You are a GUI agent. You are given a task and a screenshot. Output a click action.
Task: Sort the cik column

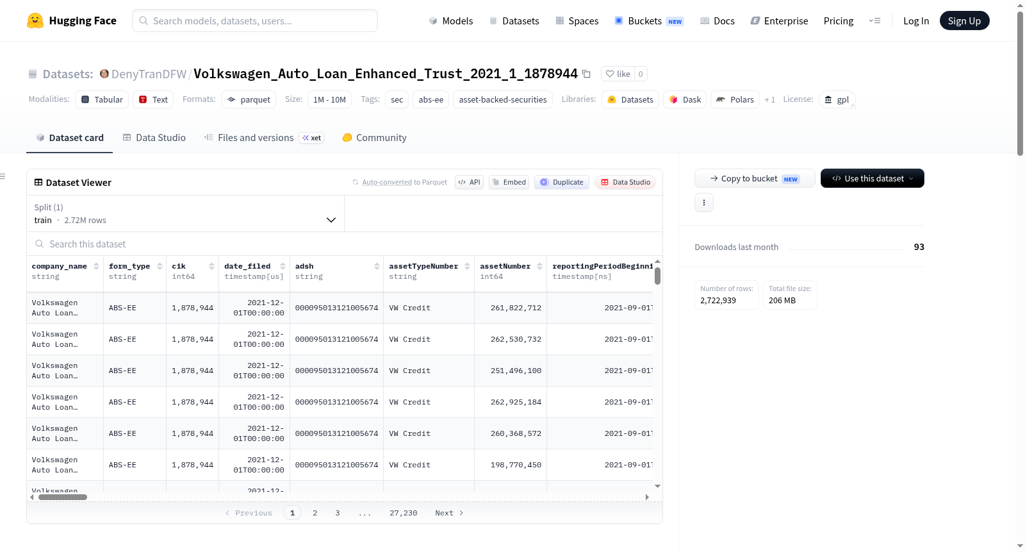[211, 266]
